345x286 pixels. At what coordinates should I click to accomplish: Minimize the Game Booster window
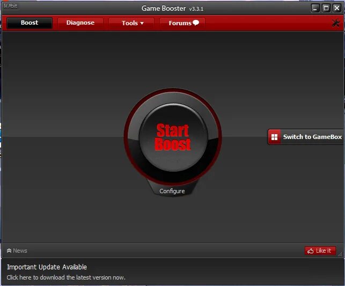pos(315,9)
